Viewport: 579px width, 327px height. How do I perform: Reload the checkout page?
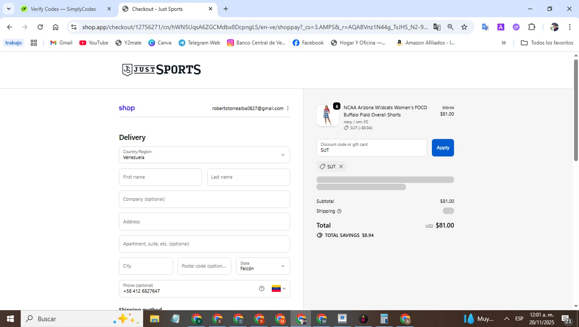coord(40,27)
